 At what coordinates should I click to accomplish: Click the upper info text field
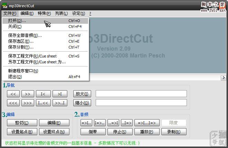[x=141, y=94]
